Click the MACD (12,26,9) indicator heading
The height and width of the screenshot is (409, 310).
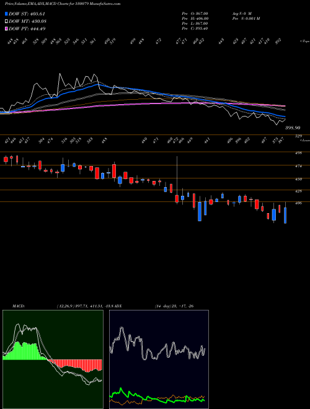point(64,306)
